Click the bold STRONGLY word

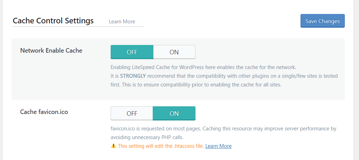click(x=133, y=76)
